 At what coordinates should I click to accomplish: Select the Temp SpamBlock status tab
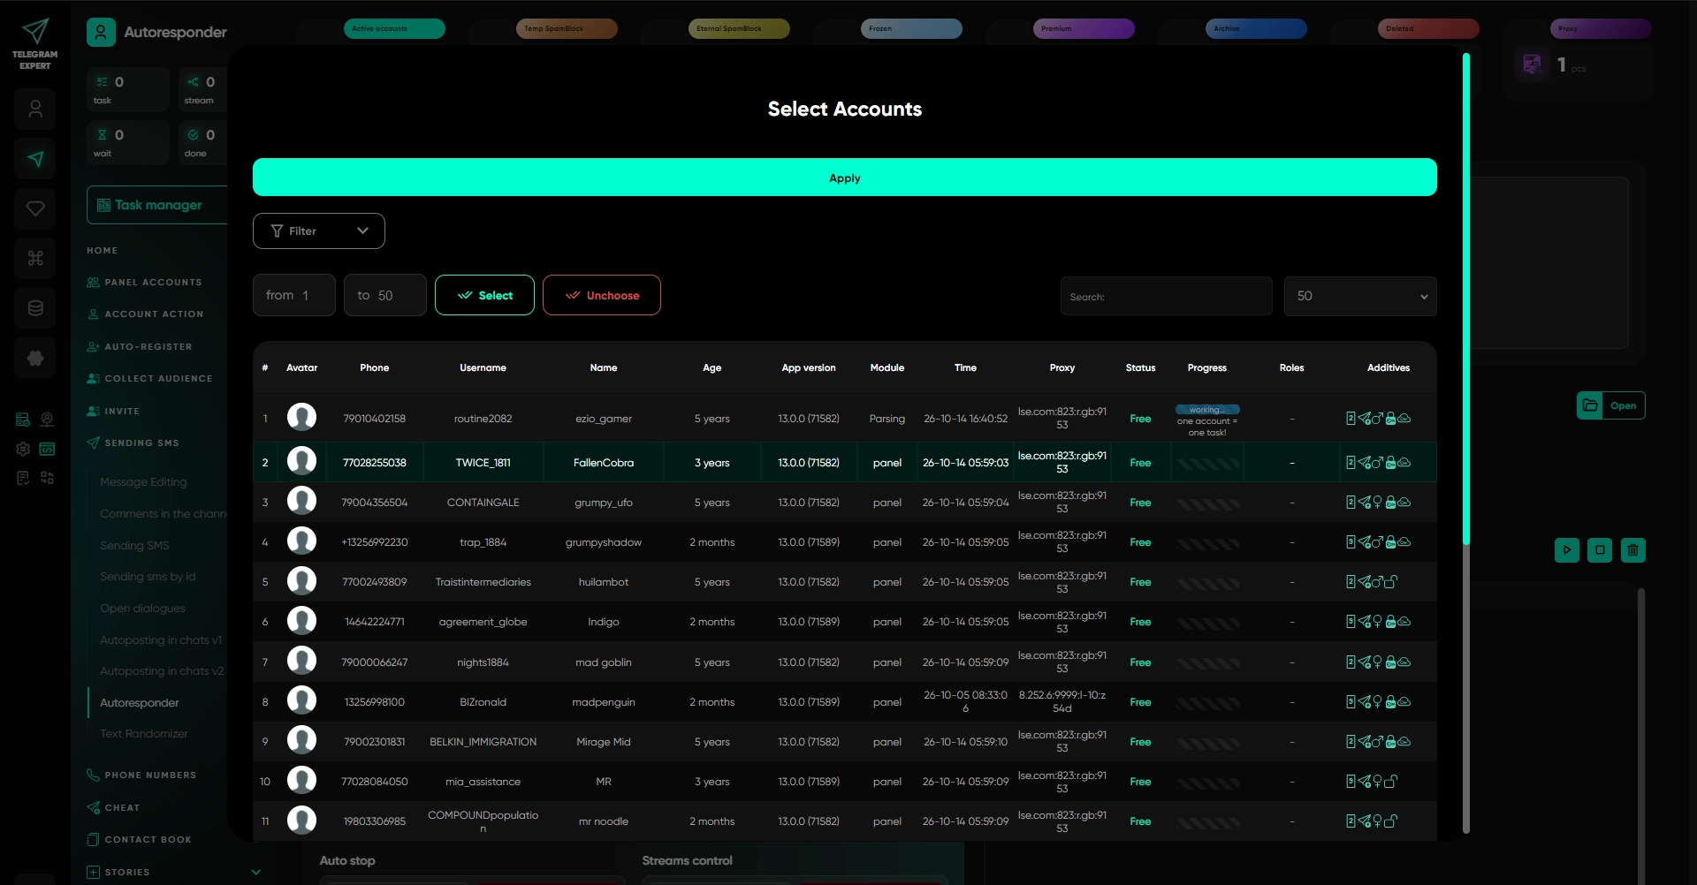(x=567, y=28)
